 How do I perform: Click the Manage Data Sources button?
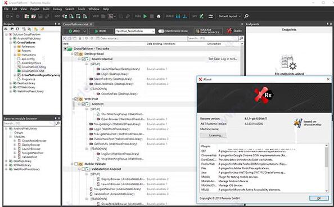tap(208, 31)
